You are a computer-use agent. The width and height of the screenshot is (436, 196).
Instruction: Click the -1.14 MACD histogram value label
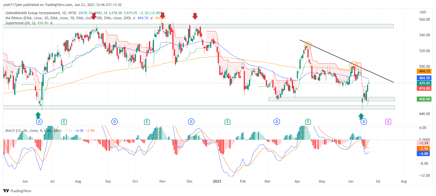[424, 143]
